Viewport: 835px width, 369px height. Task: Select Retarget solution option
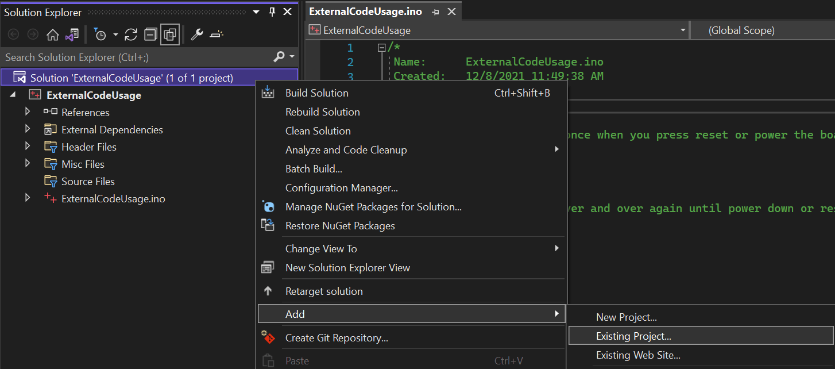324,291
